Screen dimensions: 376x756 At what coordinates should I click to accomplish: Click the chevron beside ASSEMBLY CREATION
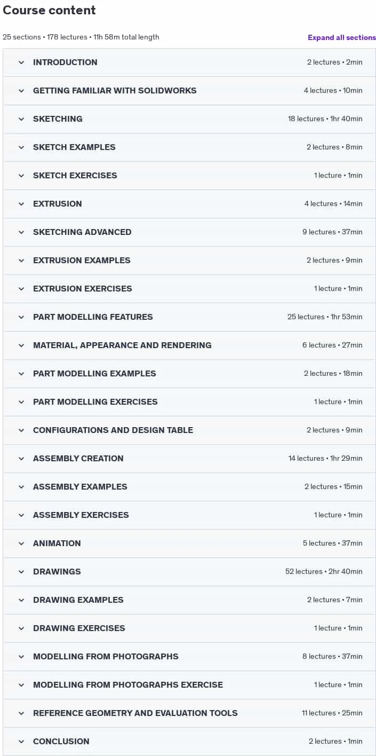coord(21,459)
